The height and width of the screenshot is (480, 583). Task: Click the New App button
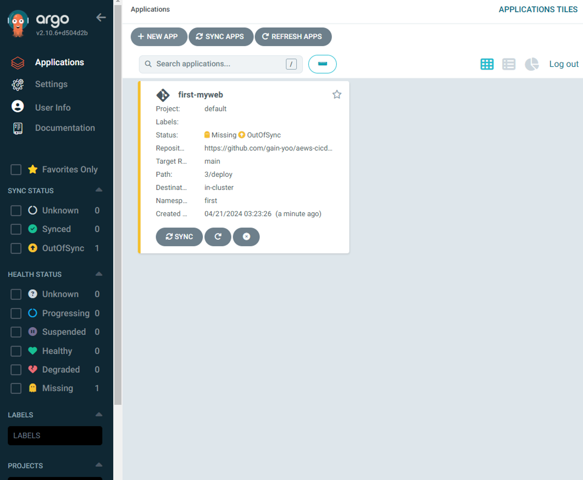(x=158, y=37)
